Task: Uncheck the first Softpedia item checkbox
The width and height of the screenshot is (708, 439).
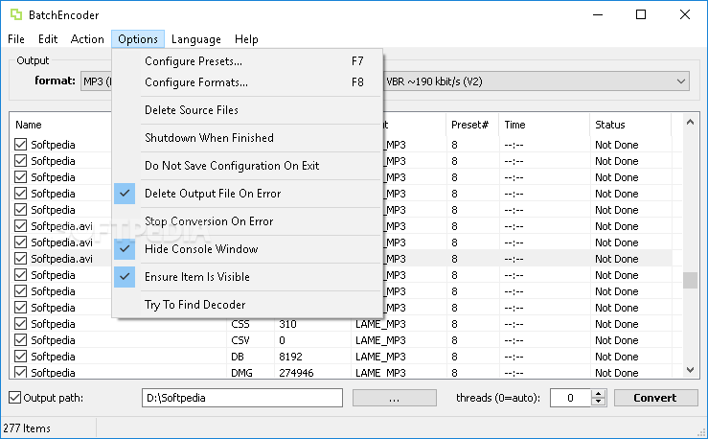Action: (x=20, y=145)
